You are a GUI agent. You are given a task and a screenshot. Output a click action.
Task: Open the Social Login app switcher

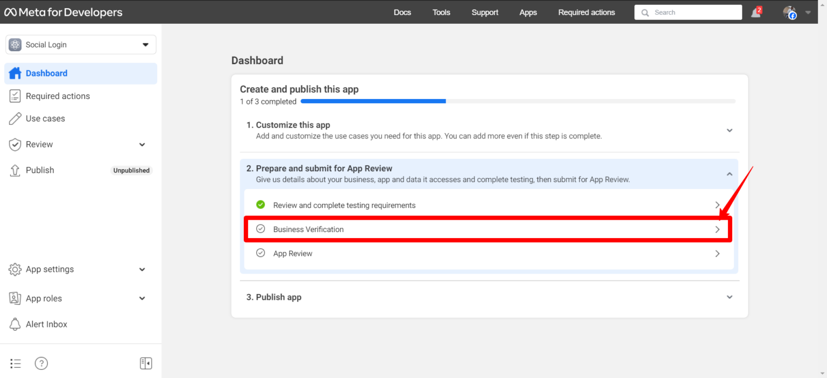point(80,44)
